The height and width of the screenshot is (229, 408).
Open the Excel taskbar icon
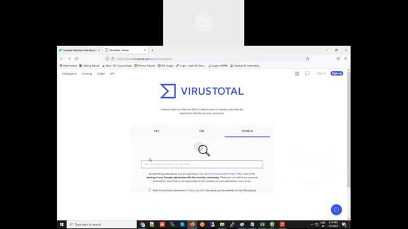point(262,225)
